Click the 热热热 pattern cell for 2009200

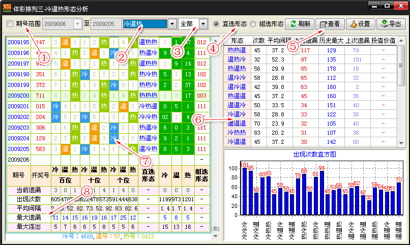point(148,96)
